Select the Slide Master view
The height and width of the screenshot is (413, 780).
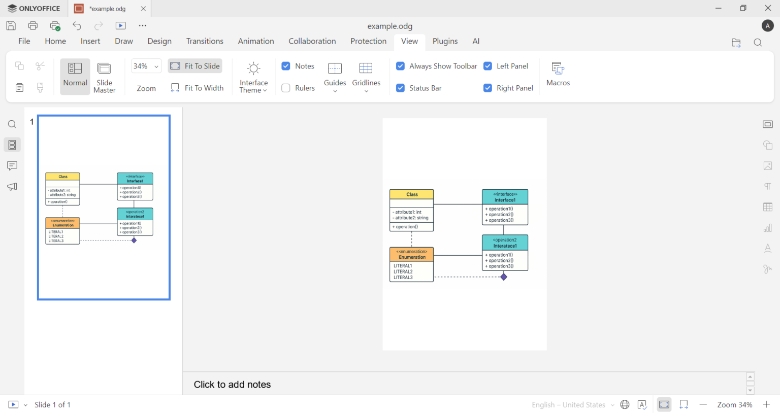[104, 76]
